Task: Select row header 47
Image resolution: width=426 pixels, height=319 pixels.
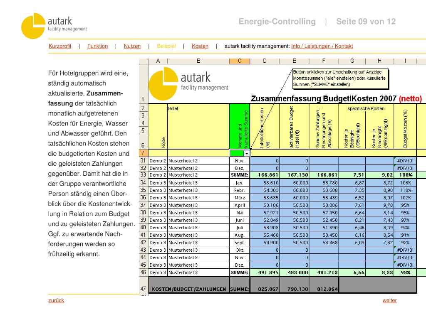Action: tap(144, 285)
